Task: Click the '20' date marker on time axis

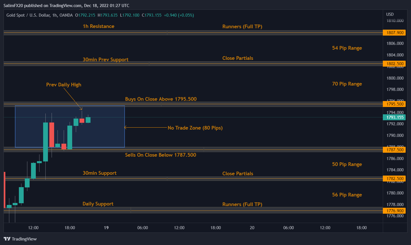Action: pyautogui.click(x=252, y=228)
